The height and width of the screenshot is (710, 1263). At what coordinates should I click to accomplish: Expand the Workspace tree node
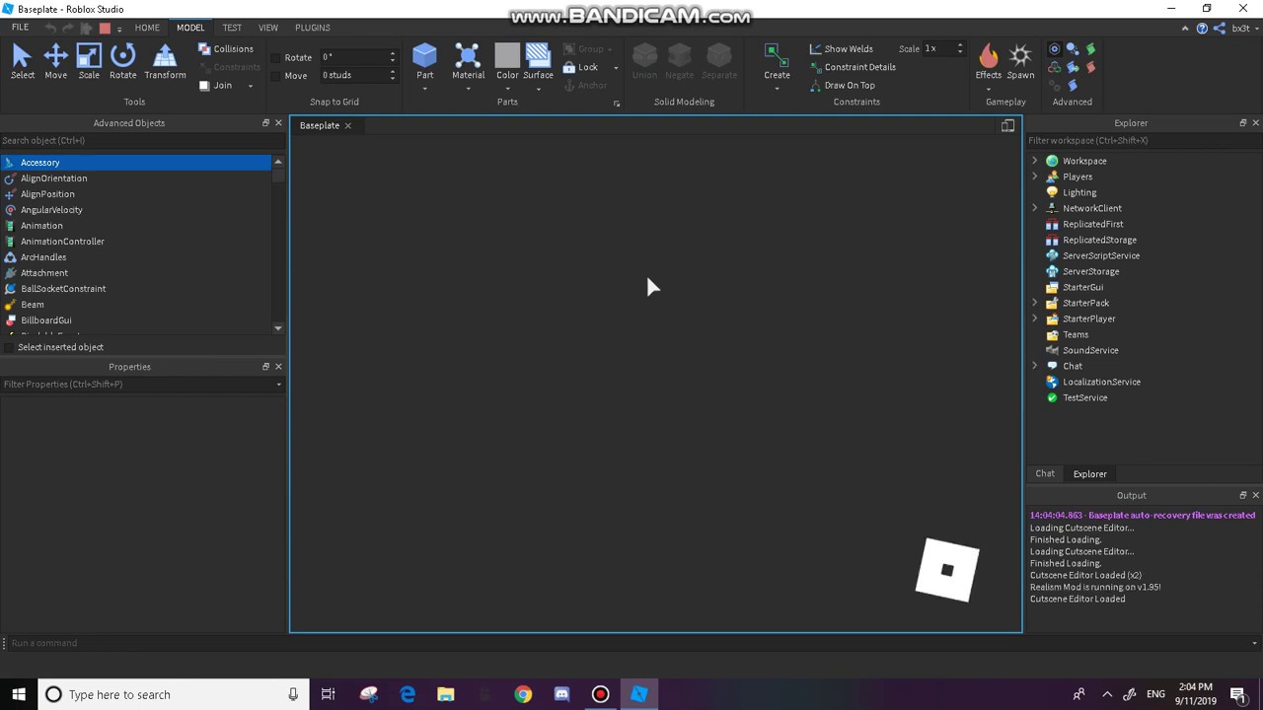1035,161
